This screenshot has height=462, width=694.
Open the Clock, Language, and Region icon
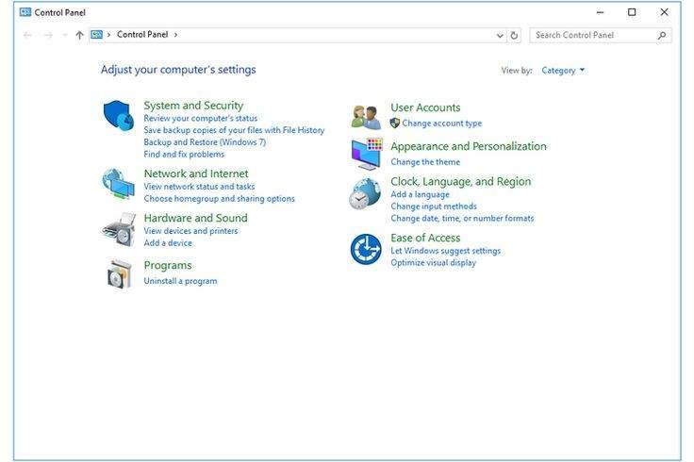(x=366, y=194)
